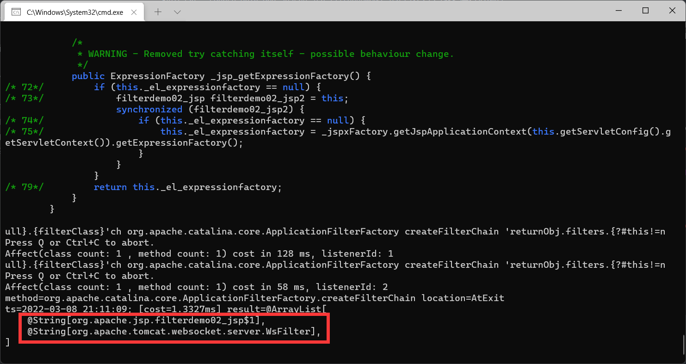Click the line comment '/* 72*/'

[x=25, y=87]
